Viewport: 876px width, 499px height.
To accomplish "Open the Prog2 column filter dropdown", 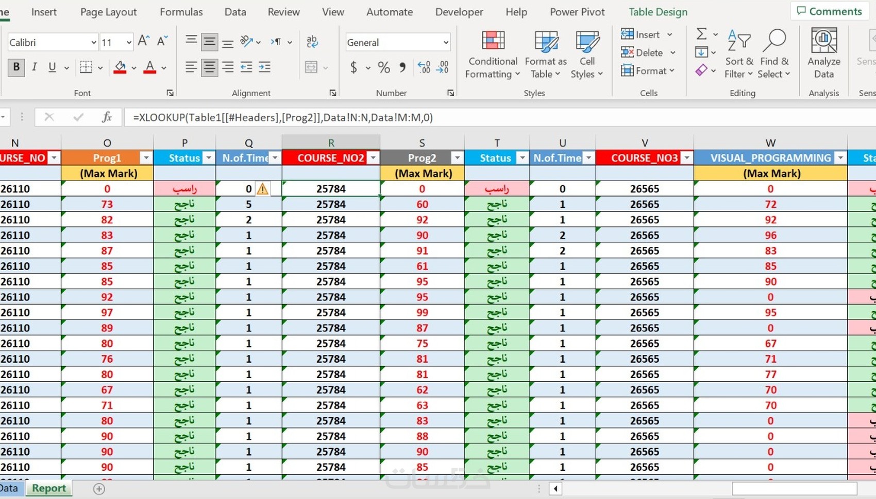I will pos(457,158).
